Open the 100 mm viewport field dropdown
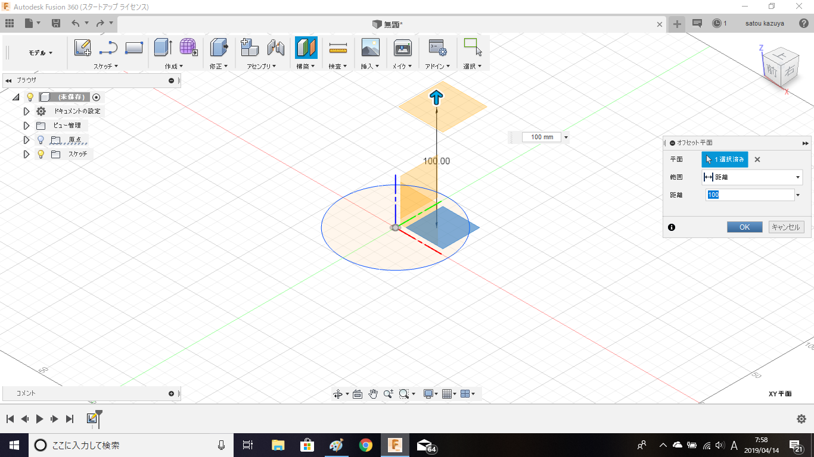 pyautogui.click(x=566, y=137)
